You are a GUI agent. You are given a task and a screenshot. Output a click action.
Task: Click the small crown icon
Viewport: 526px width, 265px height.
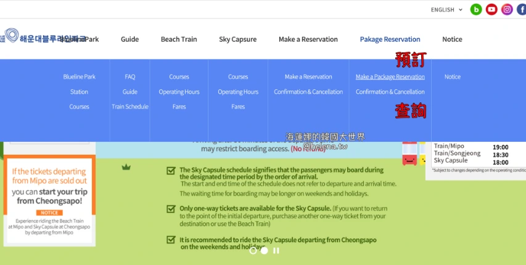126,167
